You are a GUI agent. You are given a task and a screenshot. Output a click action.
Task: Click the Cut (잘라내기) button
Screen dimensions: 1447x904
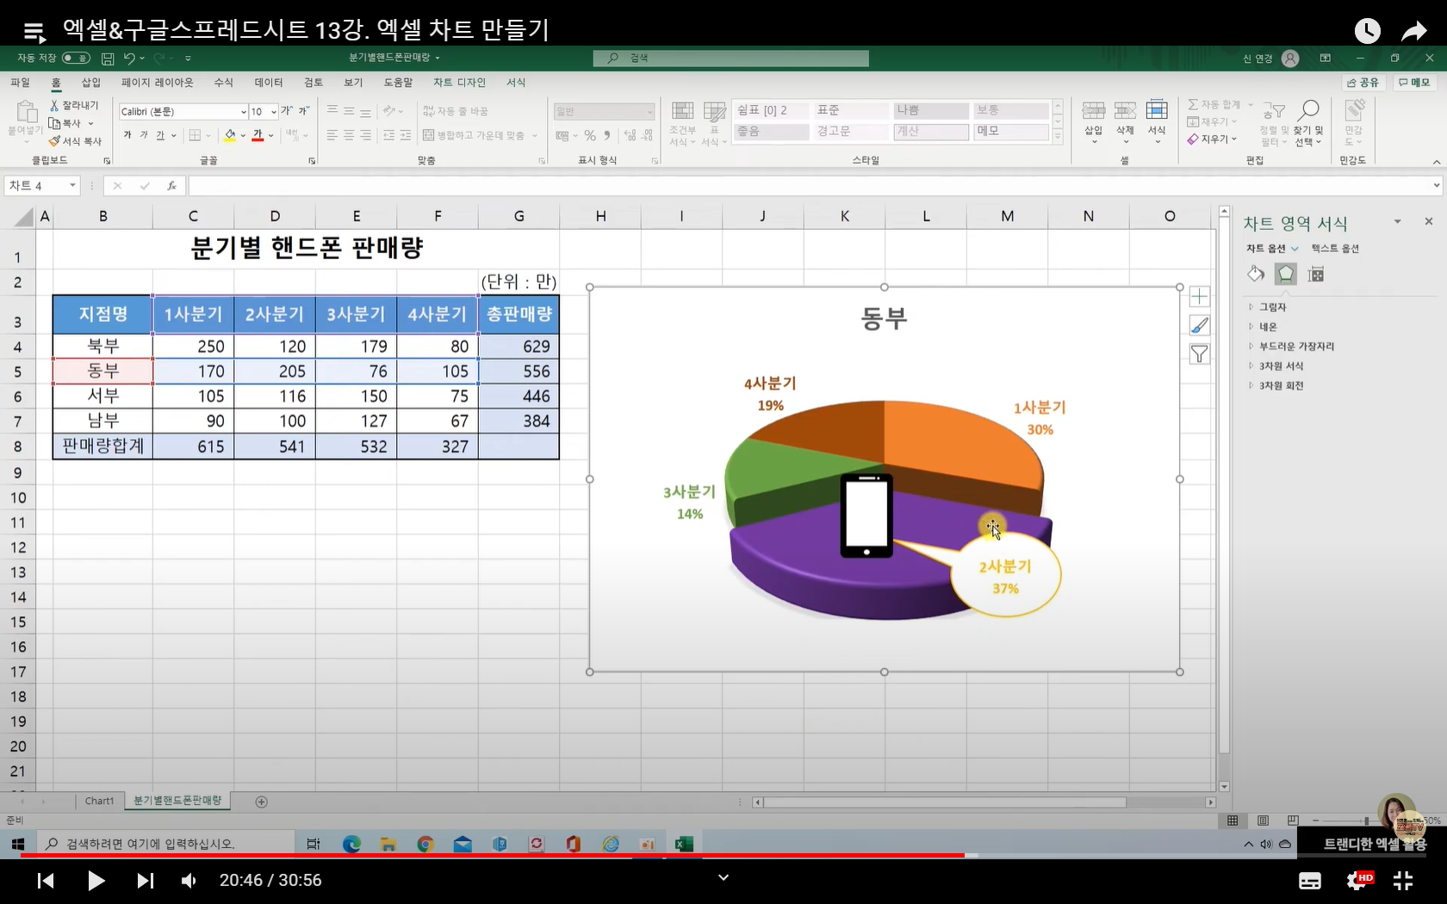click(x=74, y=105)
